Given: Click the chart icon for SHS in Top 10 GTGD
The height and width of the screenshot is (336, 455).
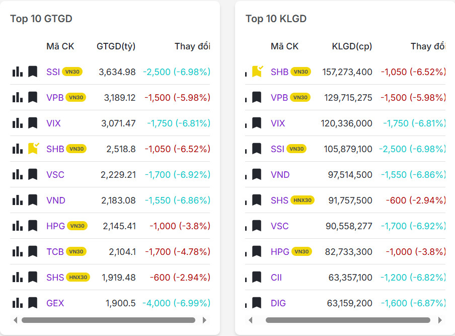Looking at the screenshot, I should click(x=18, y=278).
